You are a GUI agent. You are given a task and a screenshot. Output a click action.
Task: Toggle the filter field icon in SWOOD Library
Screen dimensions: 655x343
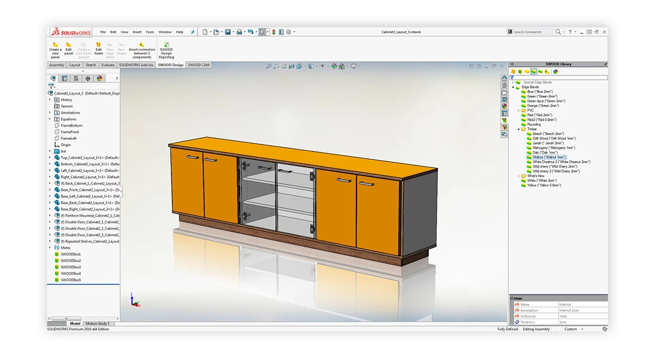coord(512,76)
